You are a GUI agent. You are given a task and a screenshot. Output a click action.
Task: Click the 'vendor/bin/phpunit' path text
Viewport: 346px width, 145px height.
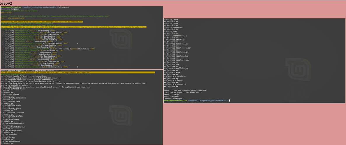pyautogui.click(x=175, y=98)
